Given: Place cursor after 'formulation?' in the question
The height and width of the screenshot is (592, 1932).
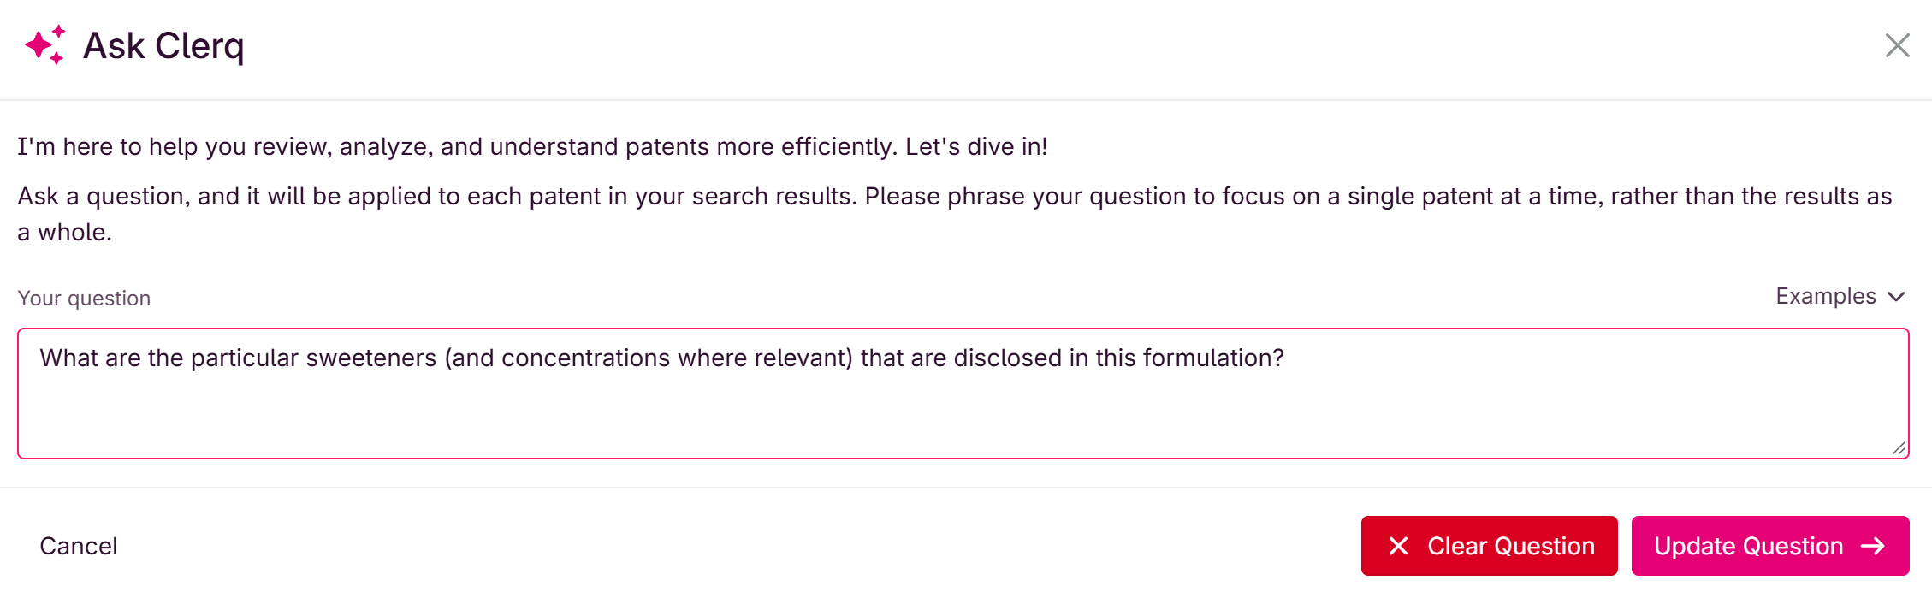Looking at the screenshot, I should (1286, 358).
